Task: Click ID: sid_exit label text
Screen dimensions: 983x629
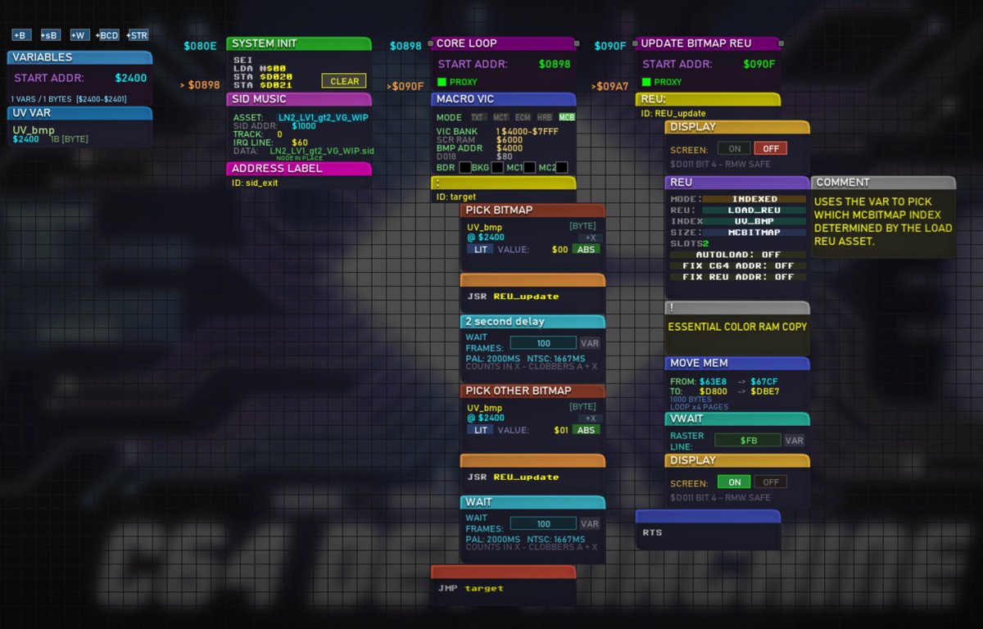Action: [x=255, y=183]
